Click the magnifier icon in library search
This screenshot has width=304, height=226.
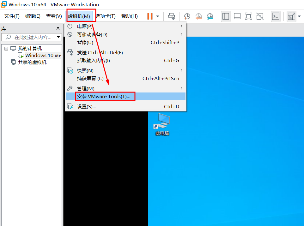[x=8, y=37]
